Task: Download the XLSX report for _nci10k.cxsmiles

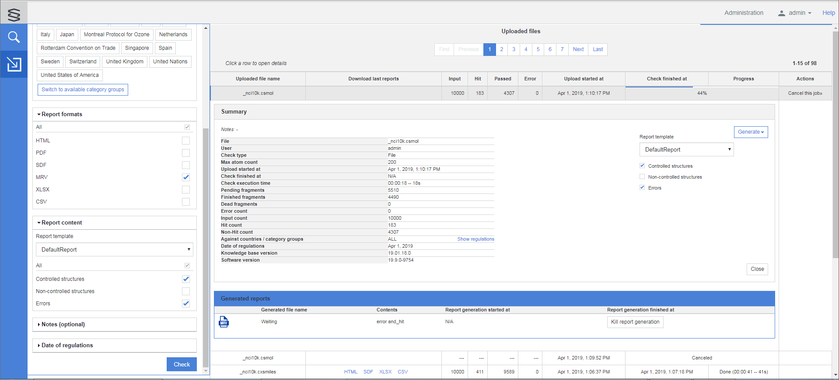Action: pos(385,372)
